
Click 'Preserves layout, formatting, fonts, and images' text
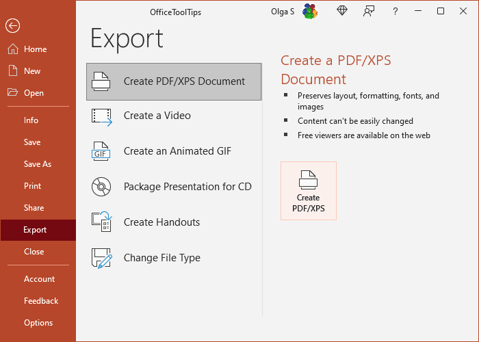tap(368, 101)
